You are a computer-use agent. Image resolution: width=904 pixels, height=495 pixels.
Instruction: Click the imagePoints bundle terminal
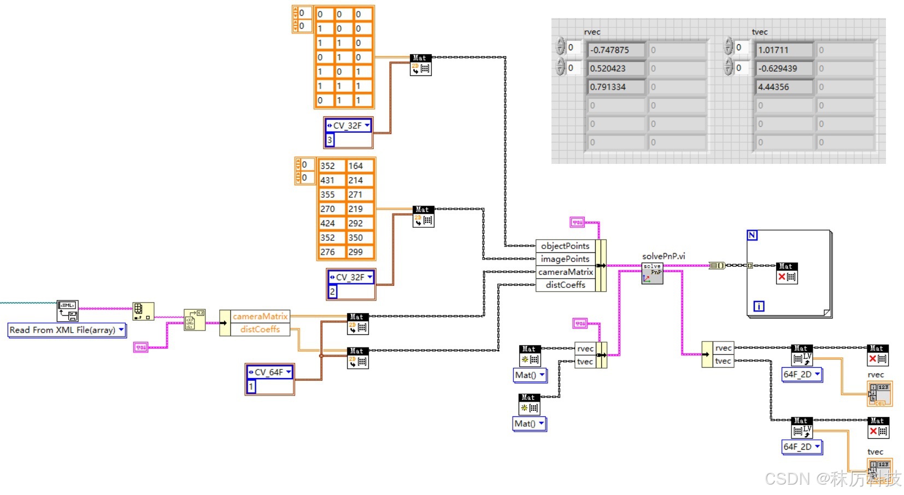pos(565,259)
